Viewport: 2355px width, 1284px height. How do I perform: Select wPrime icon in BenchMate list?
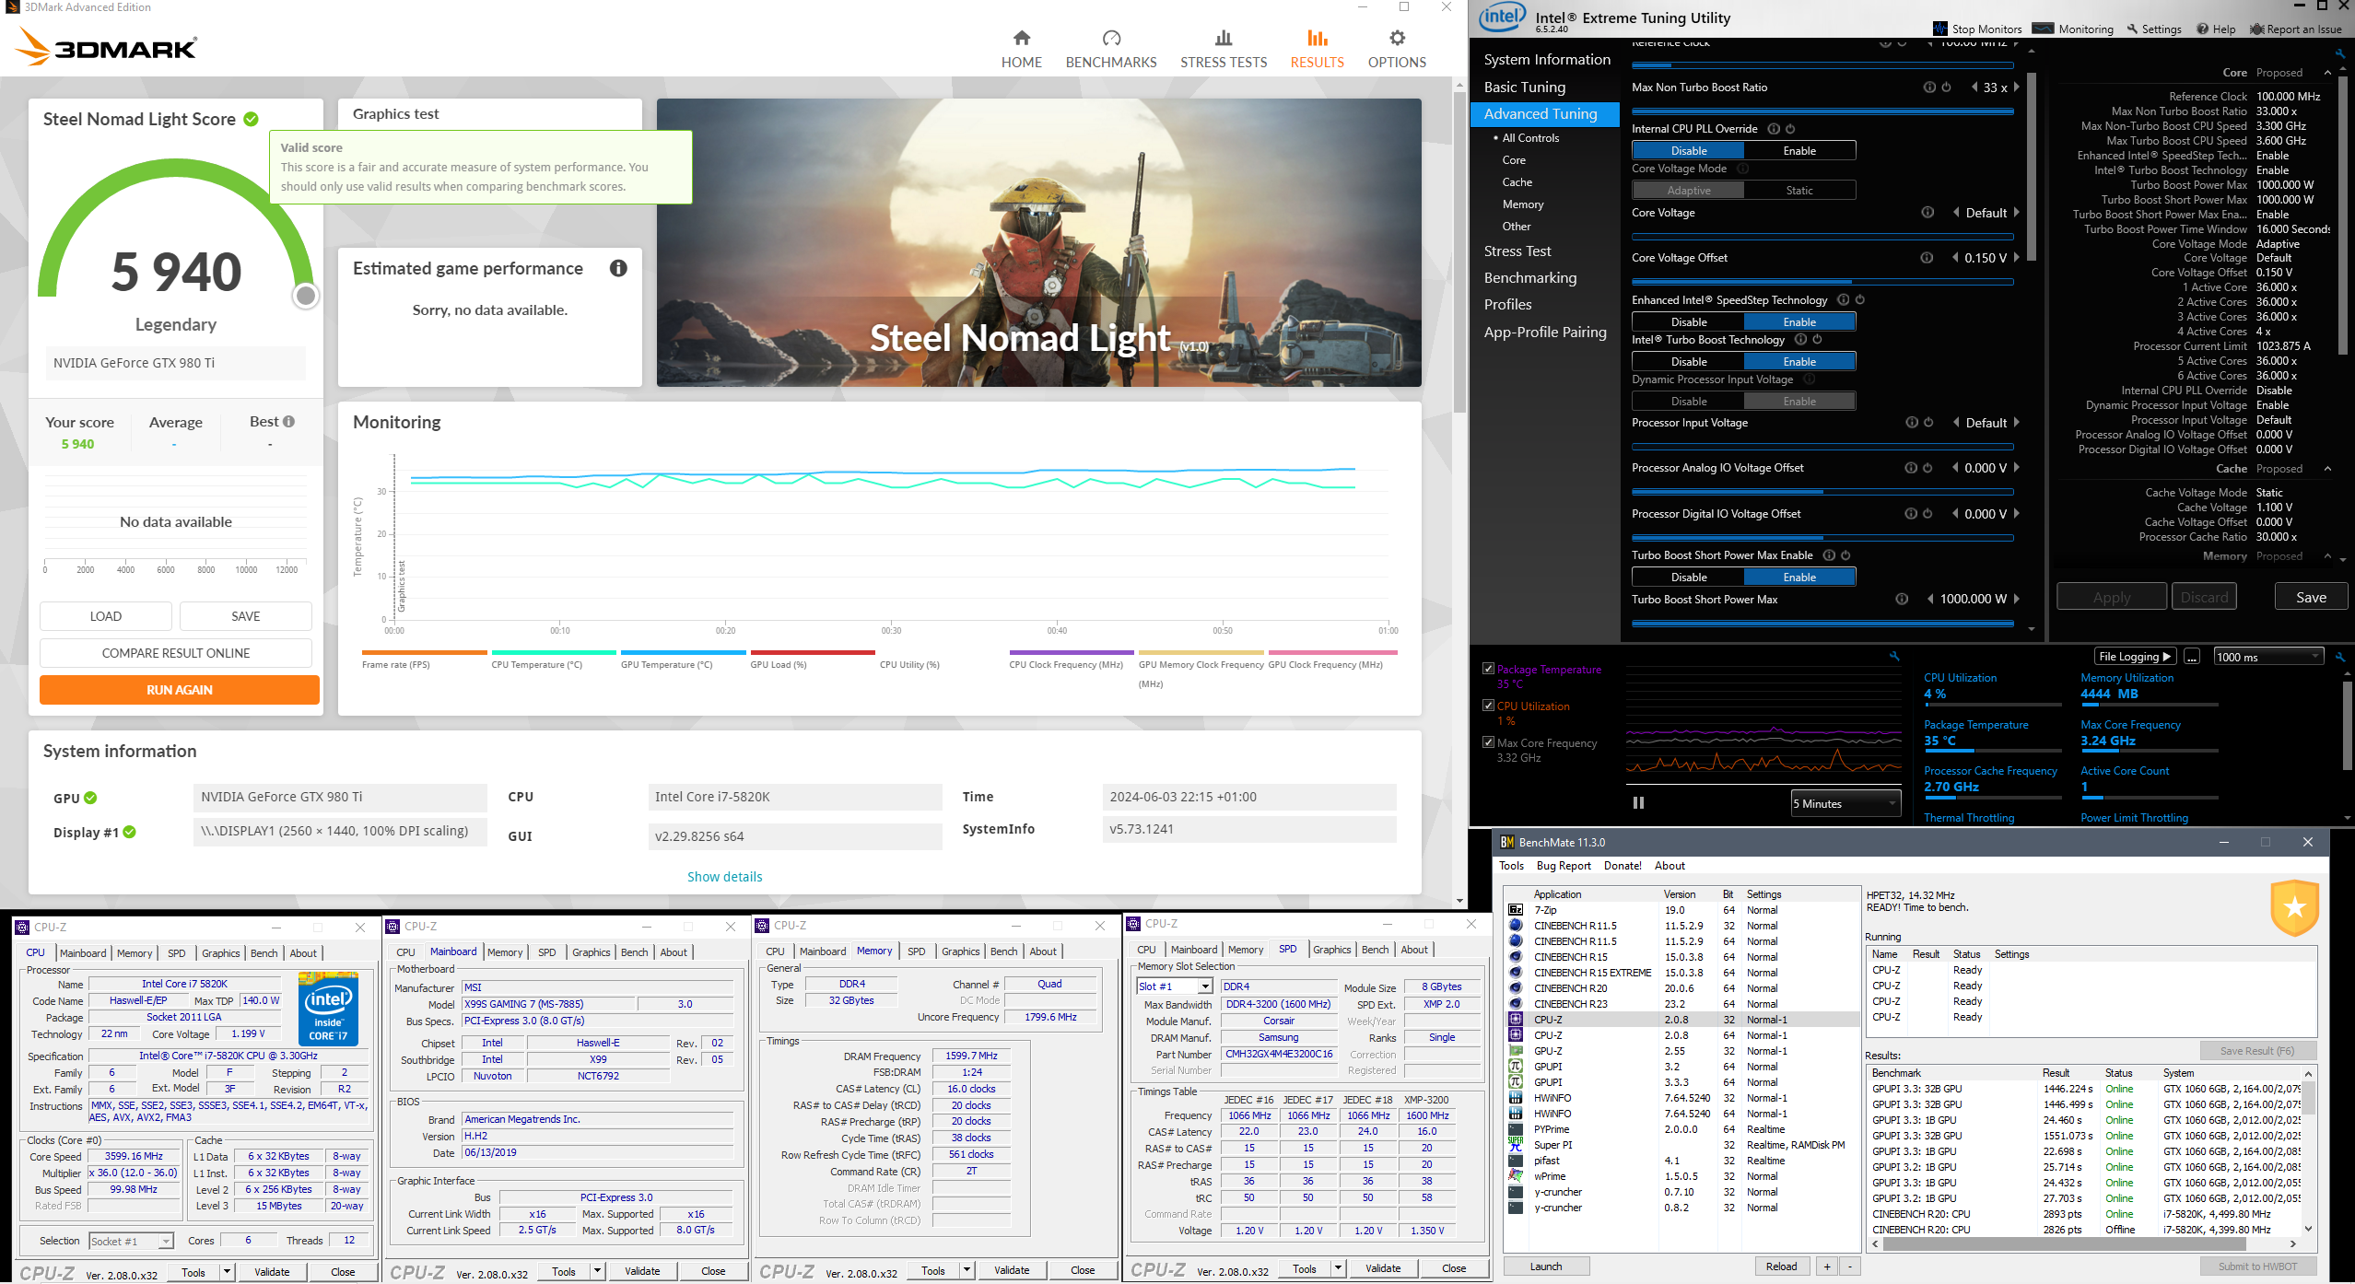(1516, 1176)
